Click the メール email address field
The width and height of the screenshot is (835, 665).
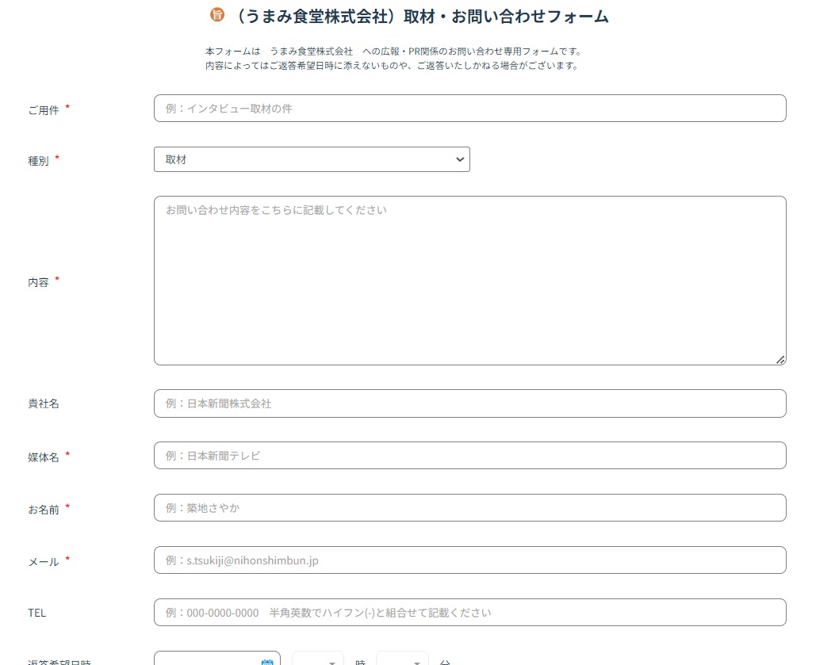(469, 560)
